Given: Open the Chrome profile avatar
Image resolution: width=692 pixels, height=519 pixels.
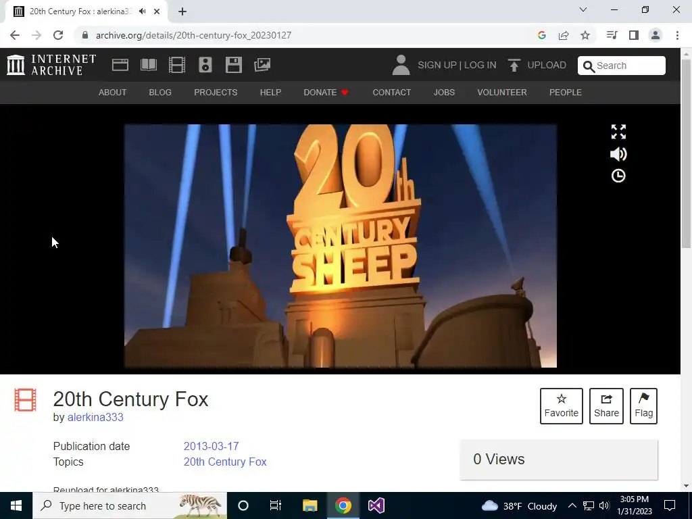Looking at the screenshot, I should (x=656, y=35).
